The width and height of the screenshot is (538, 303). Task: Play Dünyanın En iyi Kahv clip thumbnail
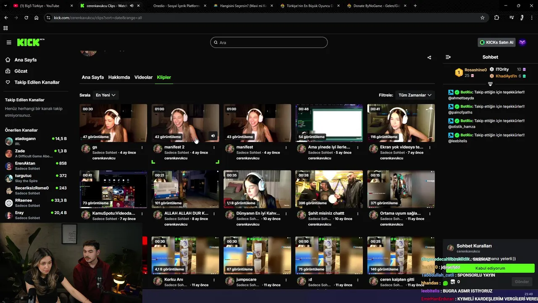coord(257,189)
